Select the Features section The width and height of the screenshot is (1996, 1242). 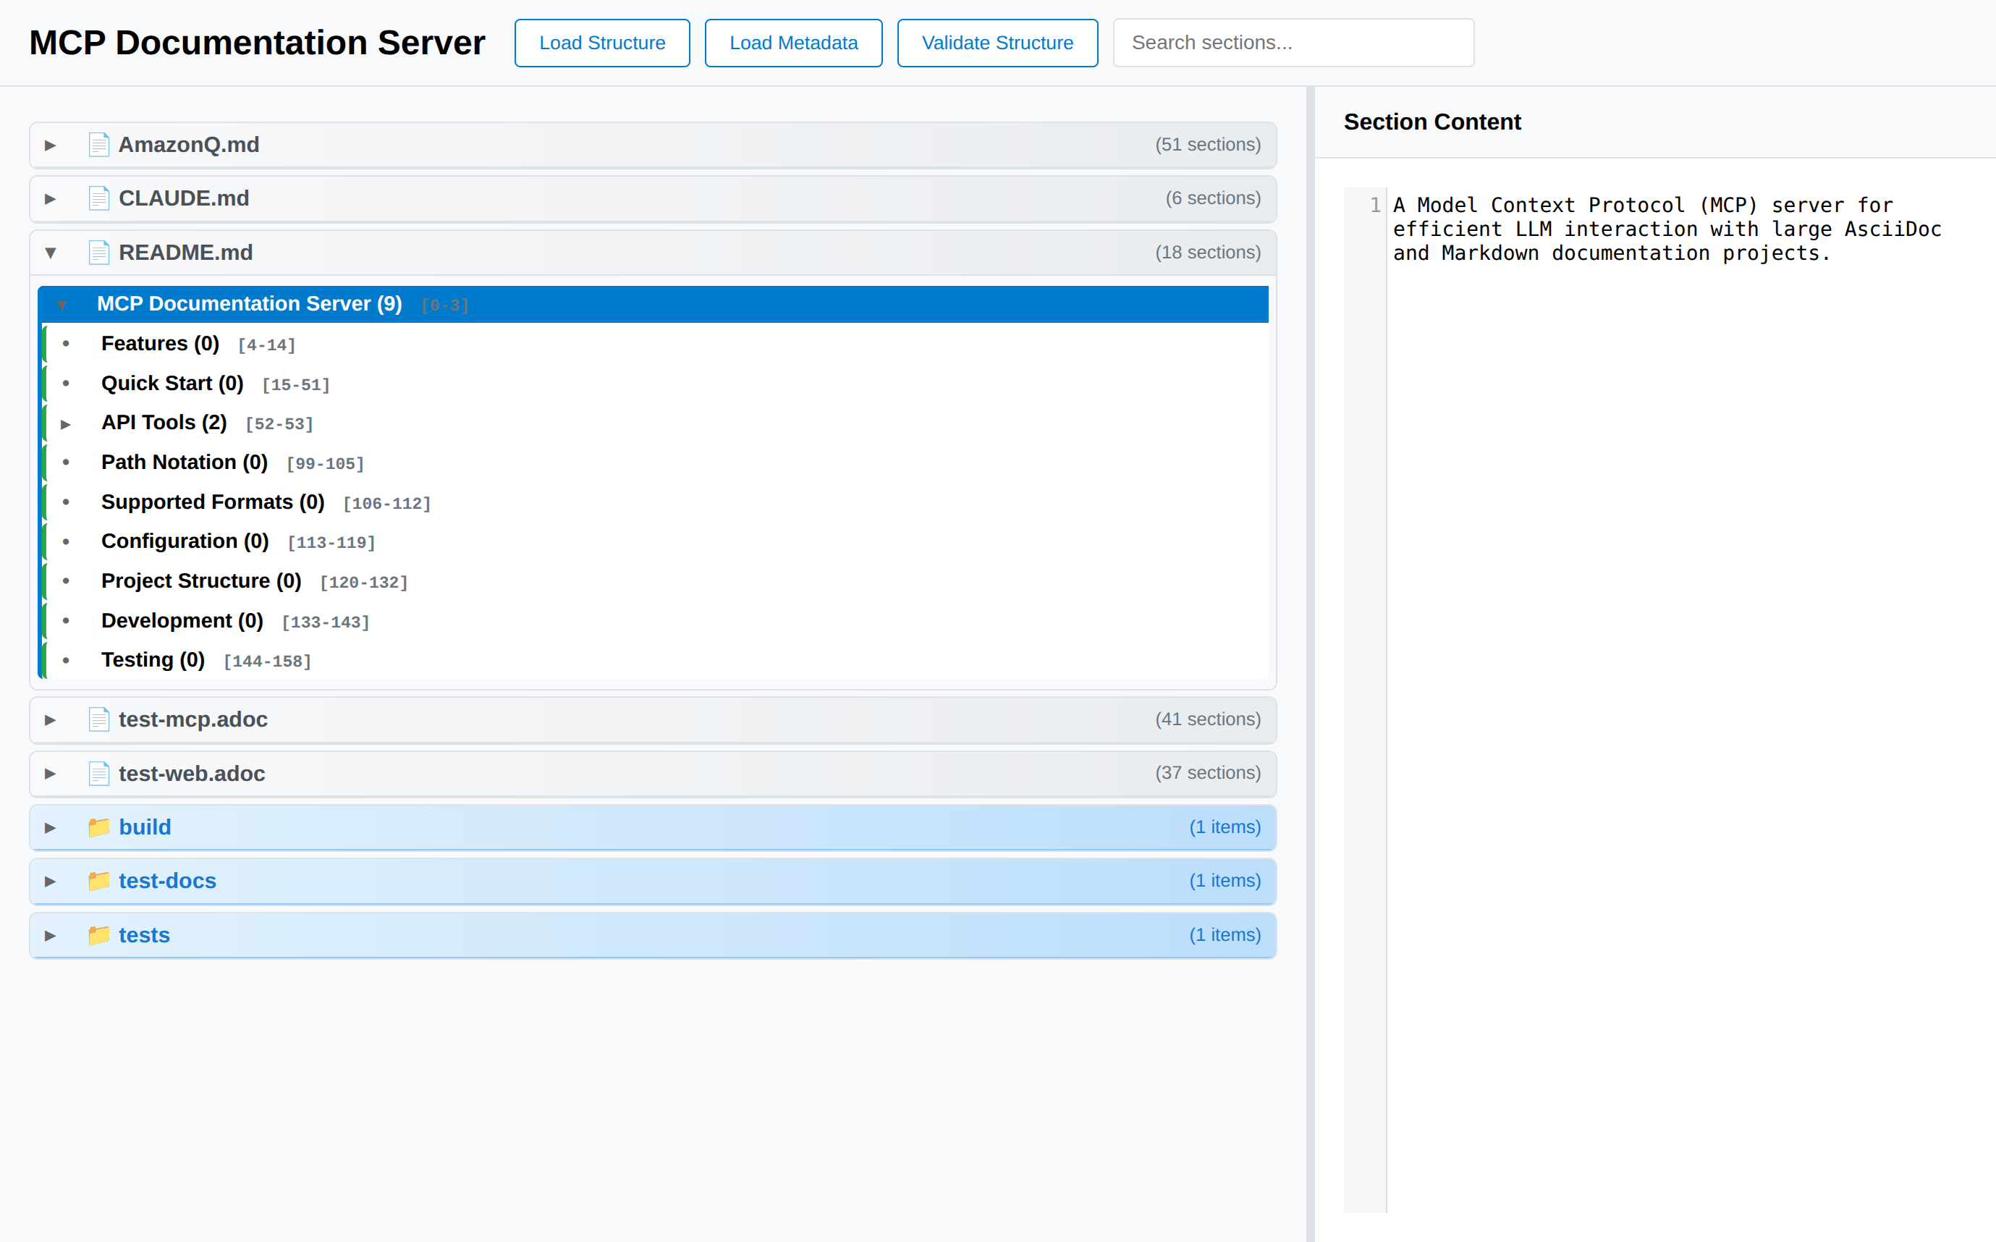click(x=160, y=343)
